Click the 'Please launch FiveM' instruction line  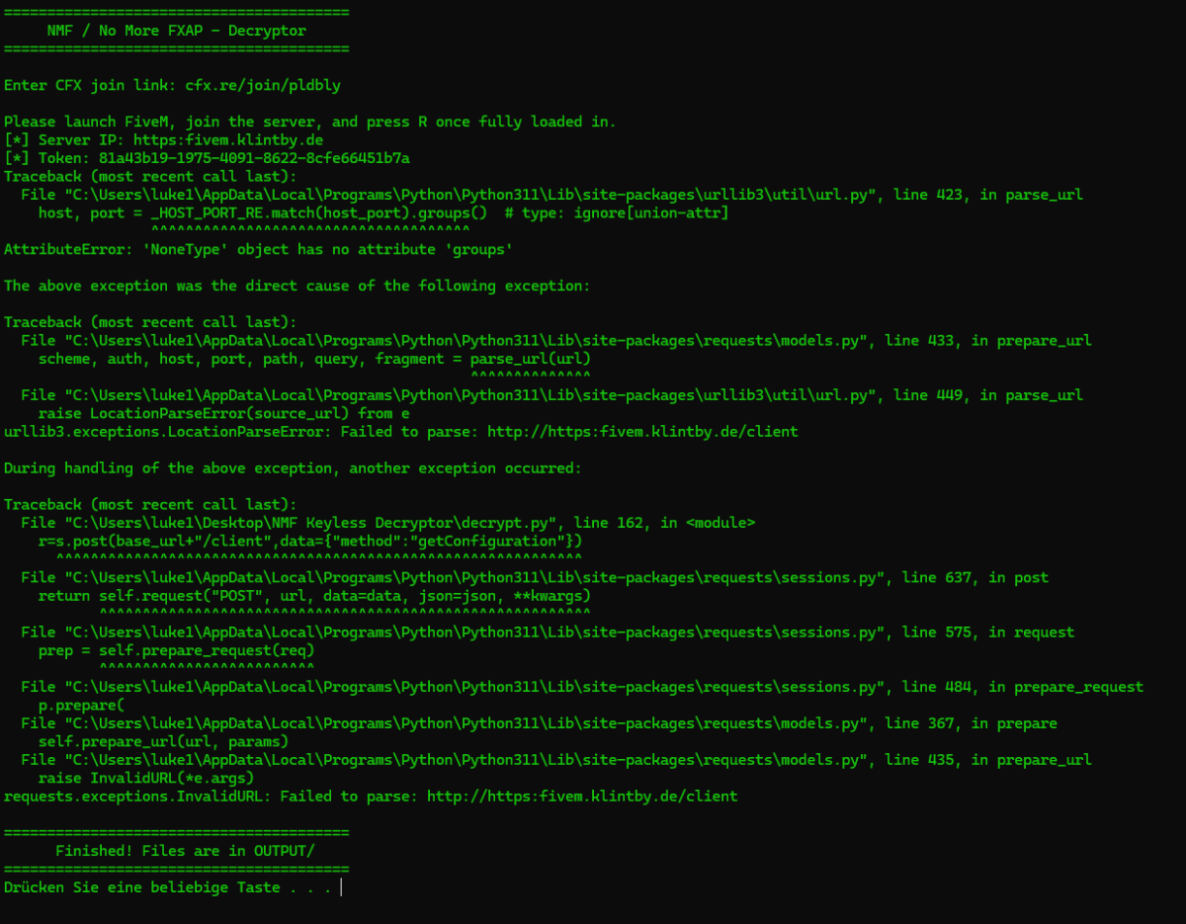(309, 122)
